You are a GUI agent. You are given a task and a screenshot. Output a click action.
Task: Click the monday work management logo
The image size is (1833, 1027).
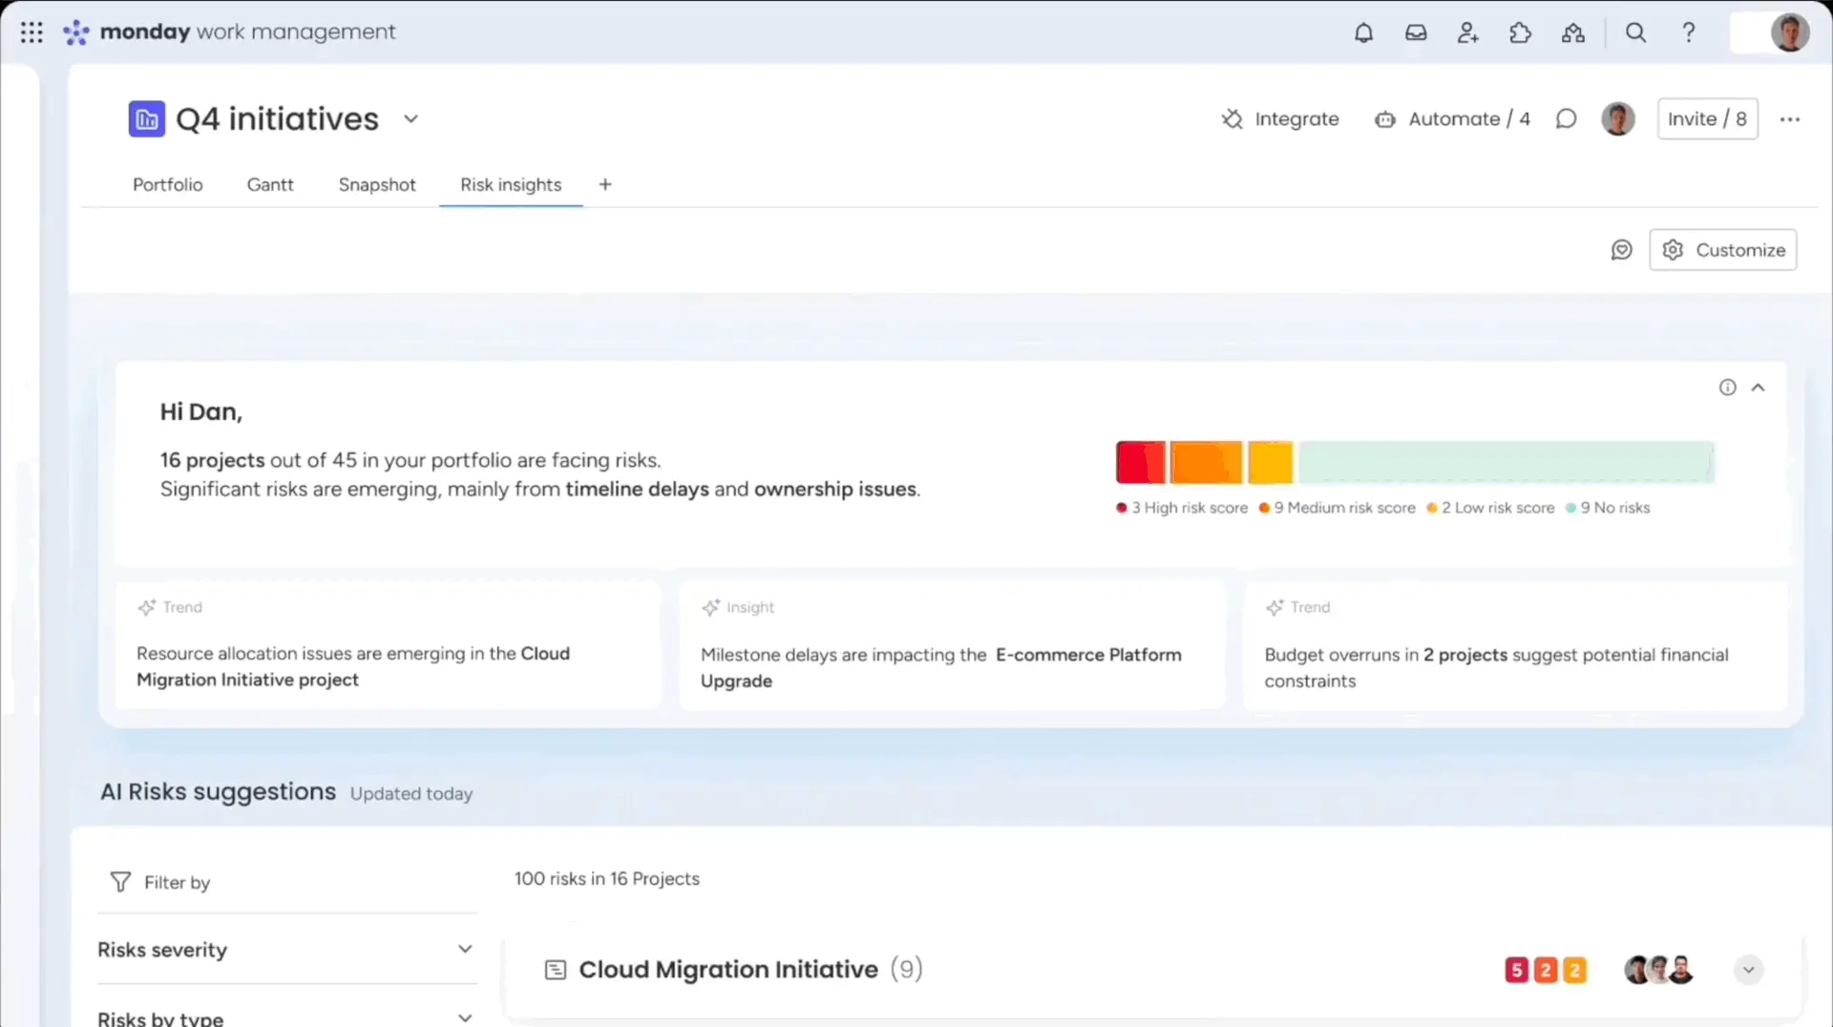229,32
